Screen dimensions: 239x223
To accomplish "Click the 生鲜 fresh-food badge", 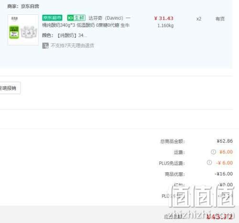I will point(76,18).
